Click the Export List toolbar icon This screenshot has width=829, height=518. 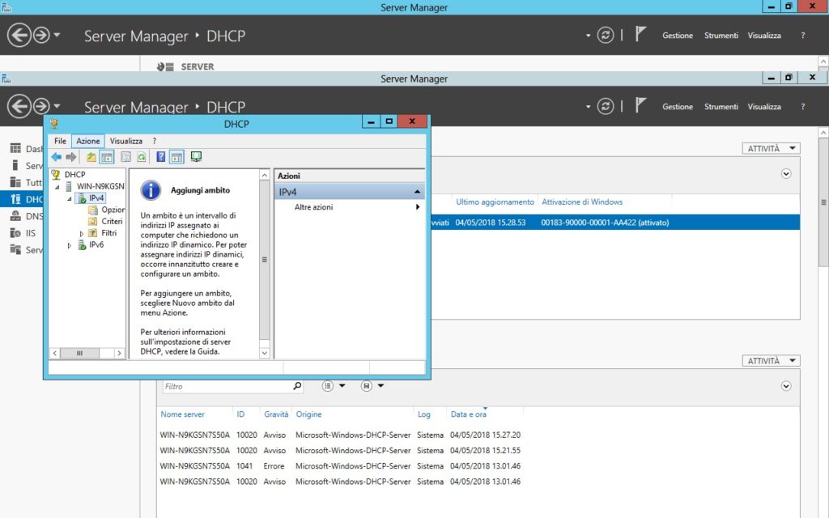125,157
